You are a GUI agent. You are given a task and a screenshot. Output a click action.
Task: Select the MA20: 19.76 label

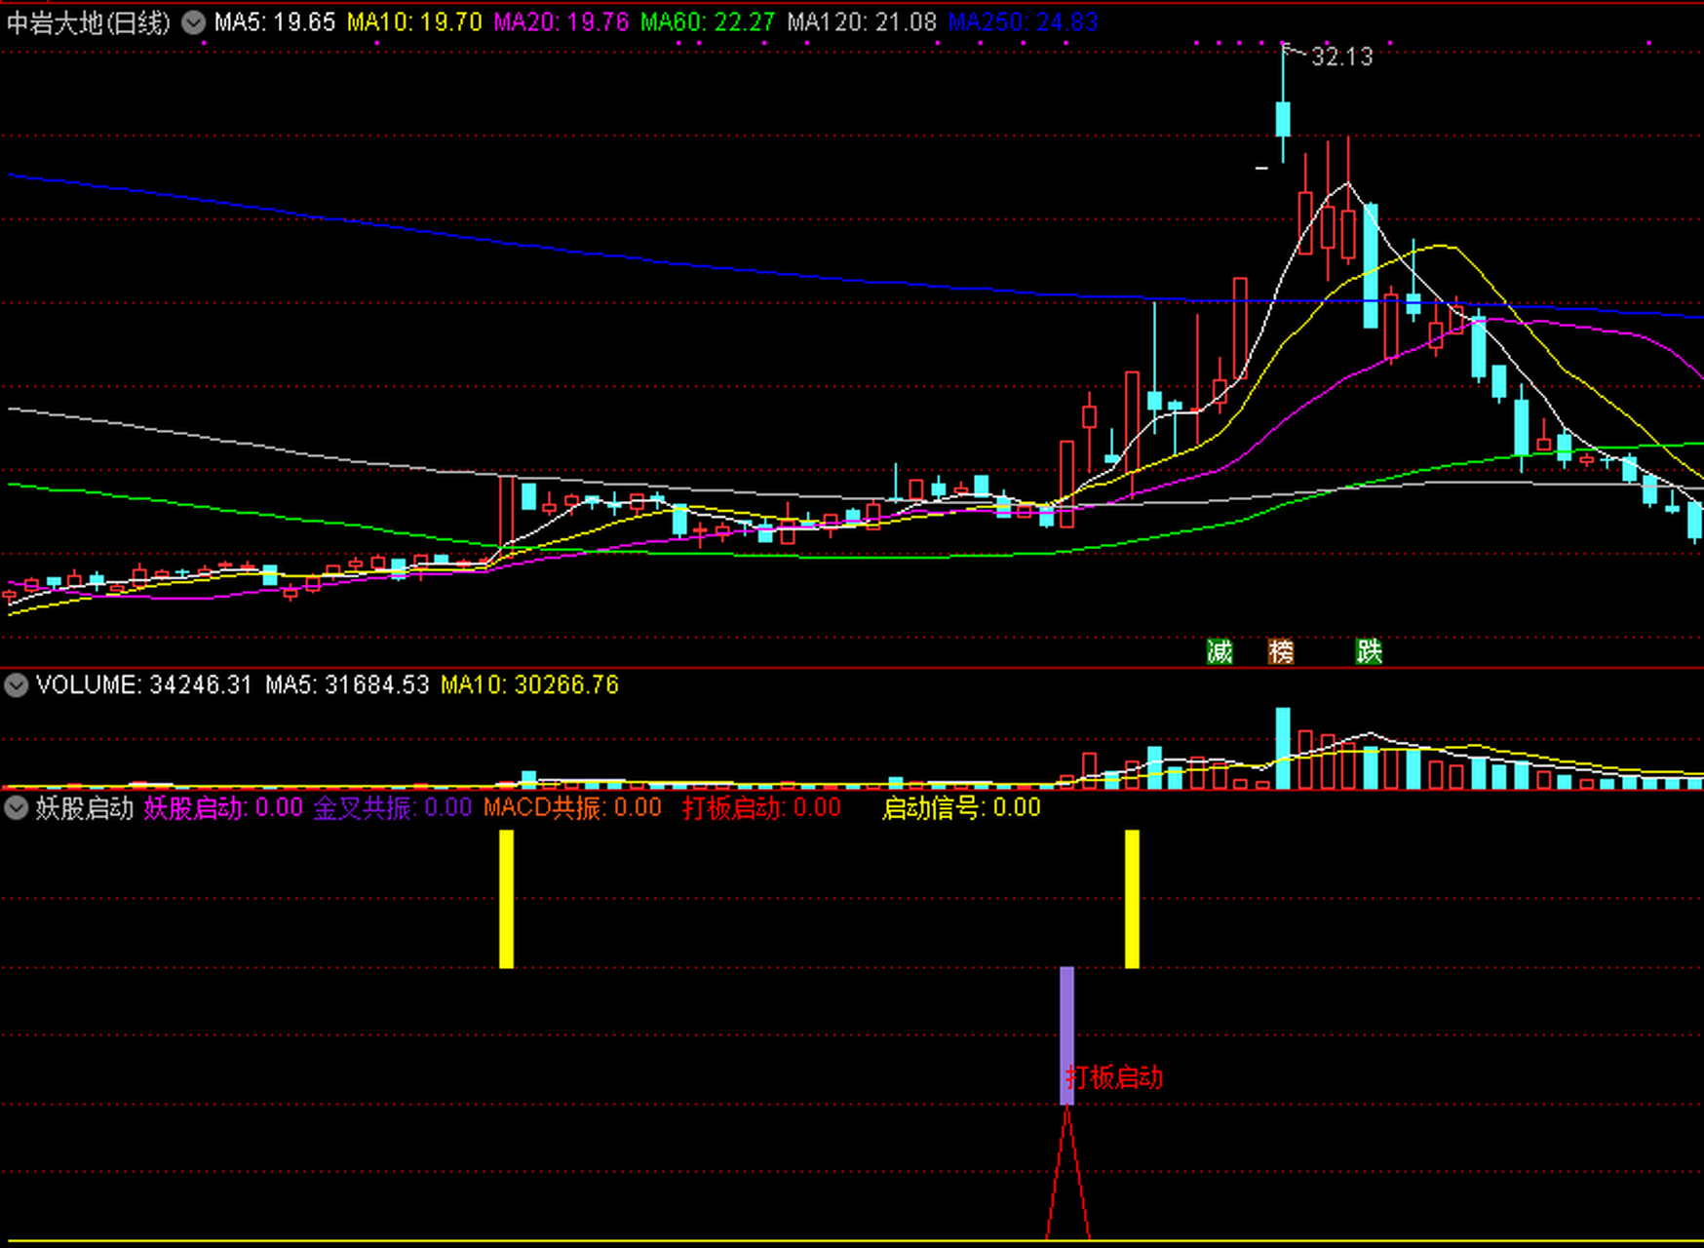562,22
